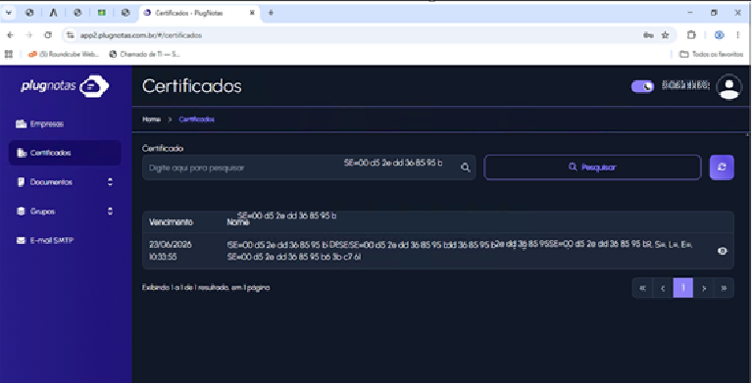Open the user profile avatar menu
752x384 pixels.
point(729,87)
